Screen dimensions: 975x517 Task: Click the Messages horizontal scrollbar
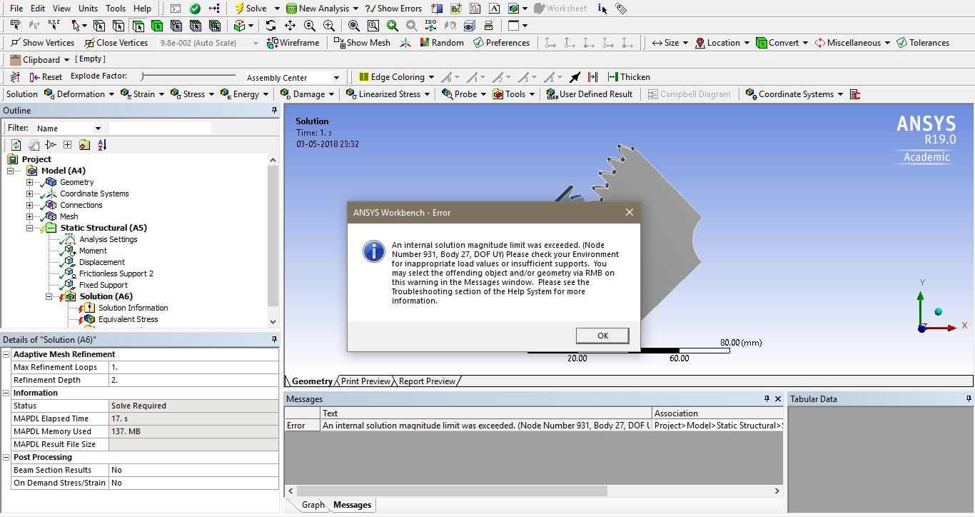(532, 491)
